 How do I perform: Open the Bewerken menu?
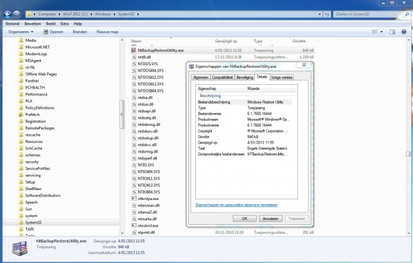pos(32,24)
